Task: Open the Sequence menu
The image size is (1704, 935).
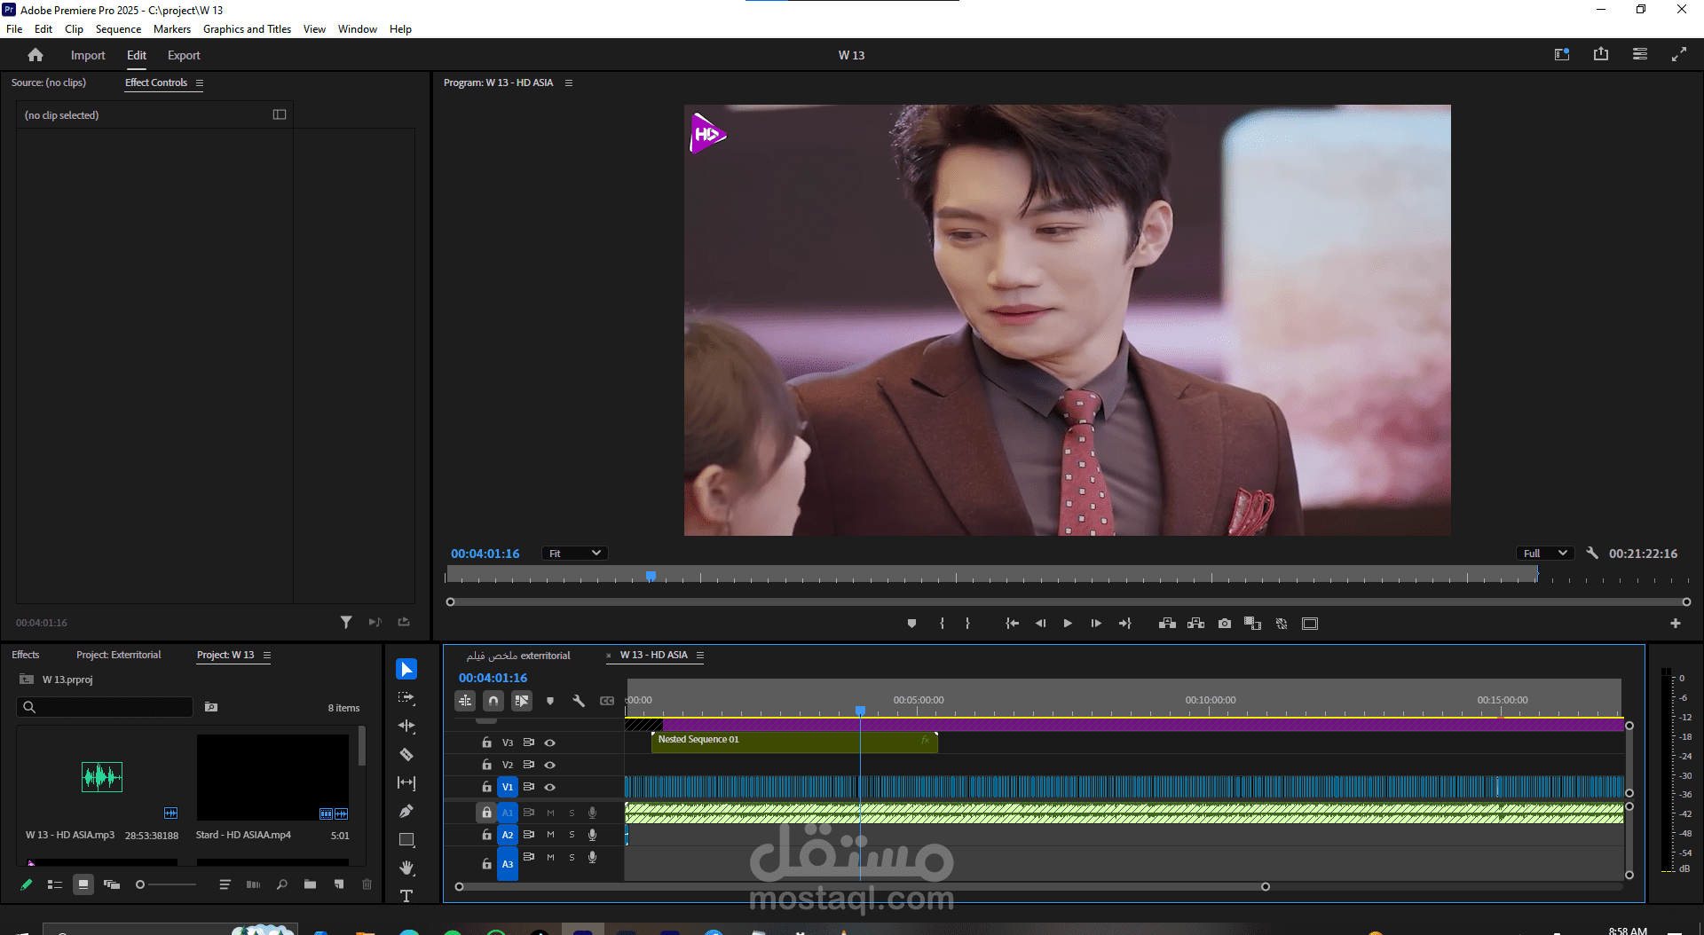Action: (118, 29)
